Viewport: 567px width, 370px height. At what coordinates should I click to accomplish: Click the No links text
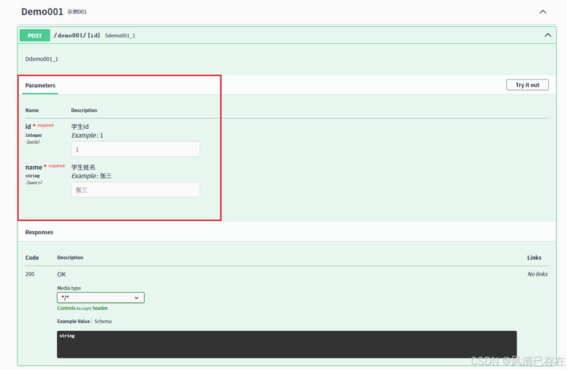(538, 274)
